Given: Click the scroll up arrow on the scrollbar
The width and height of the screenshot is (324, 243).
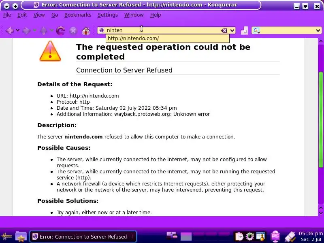Looking at the screenshot, I should (321, 41).
